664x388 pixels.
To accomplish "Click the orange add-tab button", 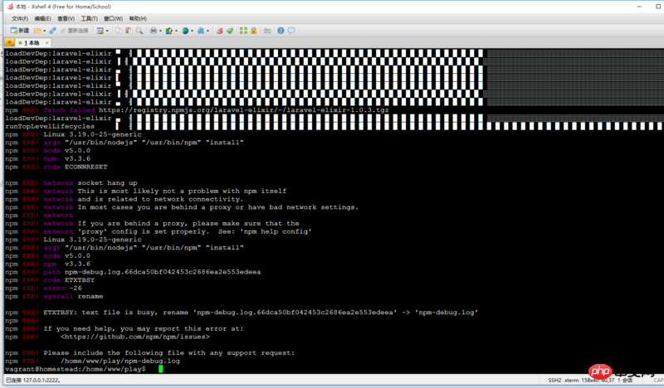I will coord(9,43).
